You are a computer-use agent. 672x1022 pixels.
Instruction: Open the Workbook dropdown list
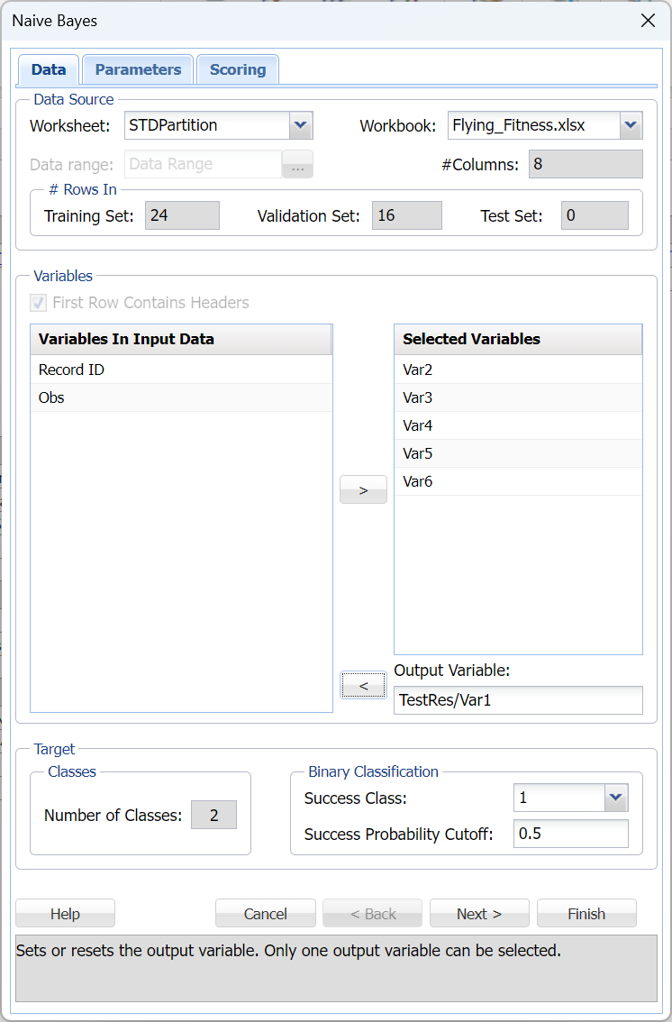pyautogui.click(x=631, y=125)
